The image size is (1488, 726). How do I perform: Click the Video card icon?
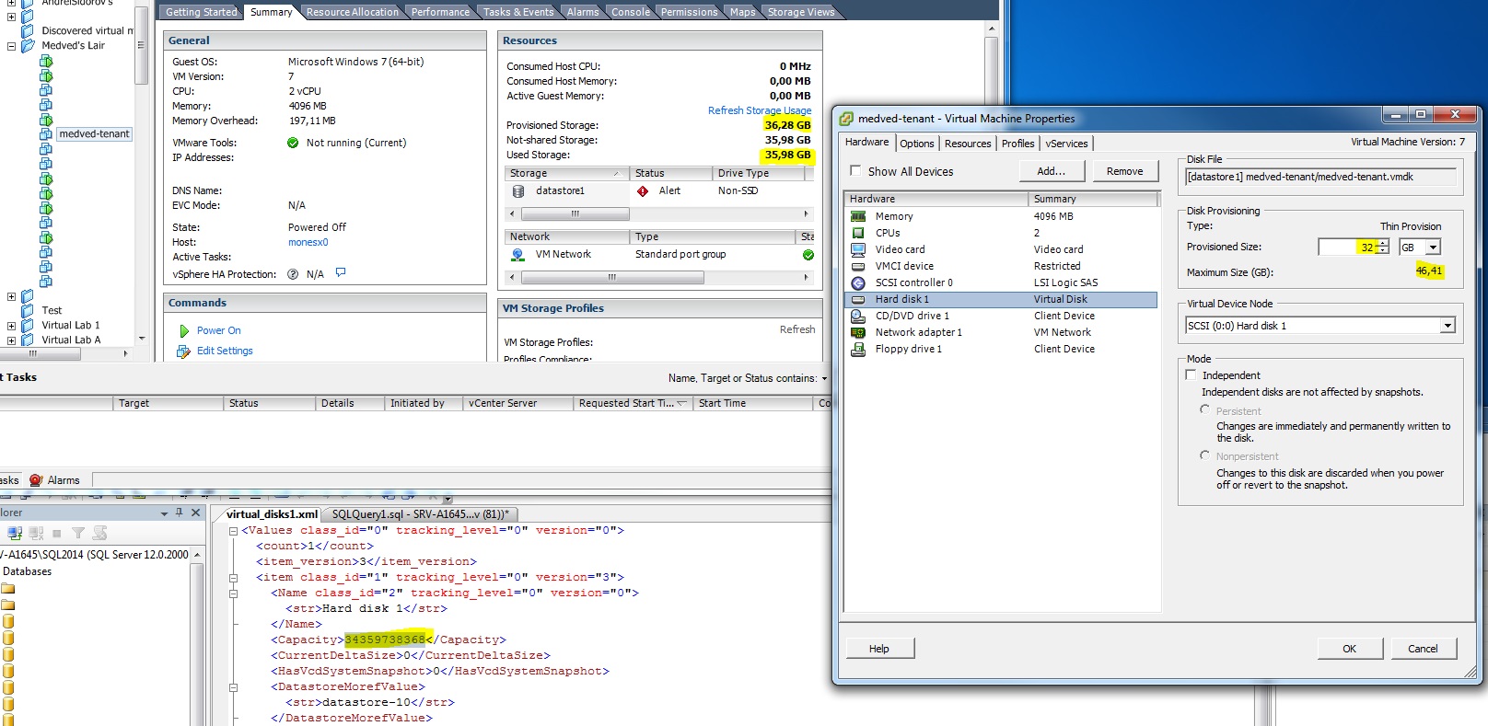point(858,249)
